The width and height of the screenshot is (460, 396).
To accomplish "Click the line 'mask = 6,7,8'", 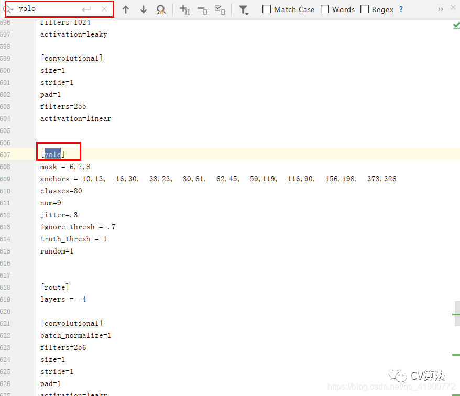I will [x=65, y=167].
